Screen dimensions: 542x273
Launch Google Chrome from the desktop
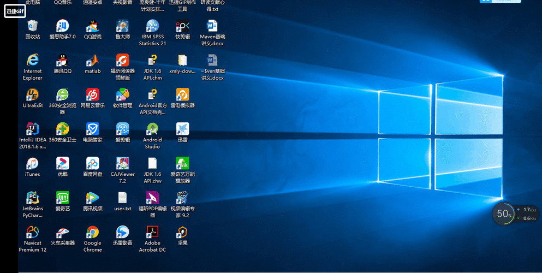93,232
